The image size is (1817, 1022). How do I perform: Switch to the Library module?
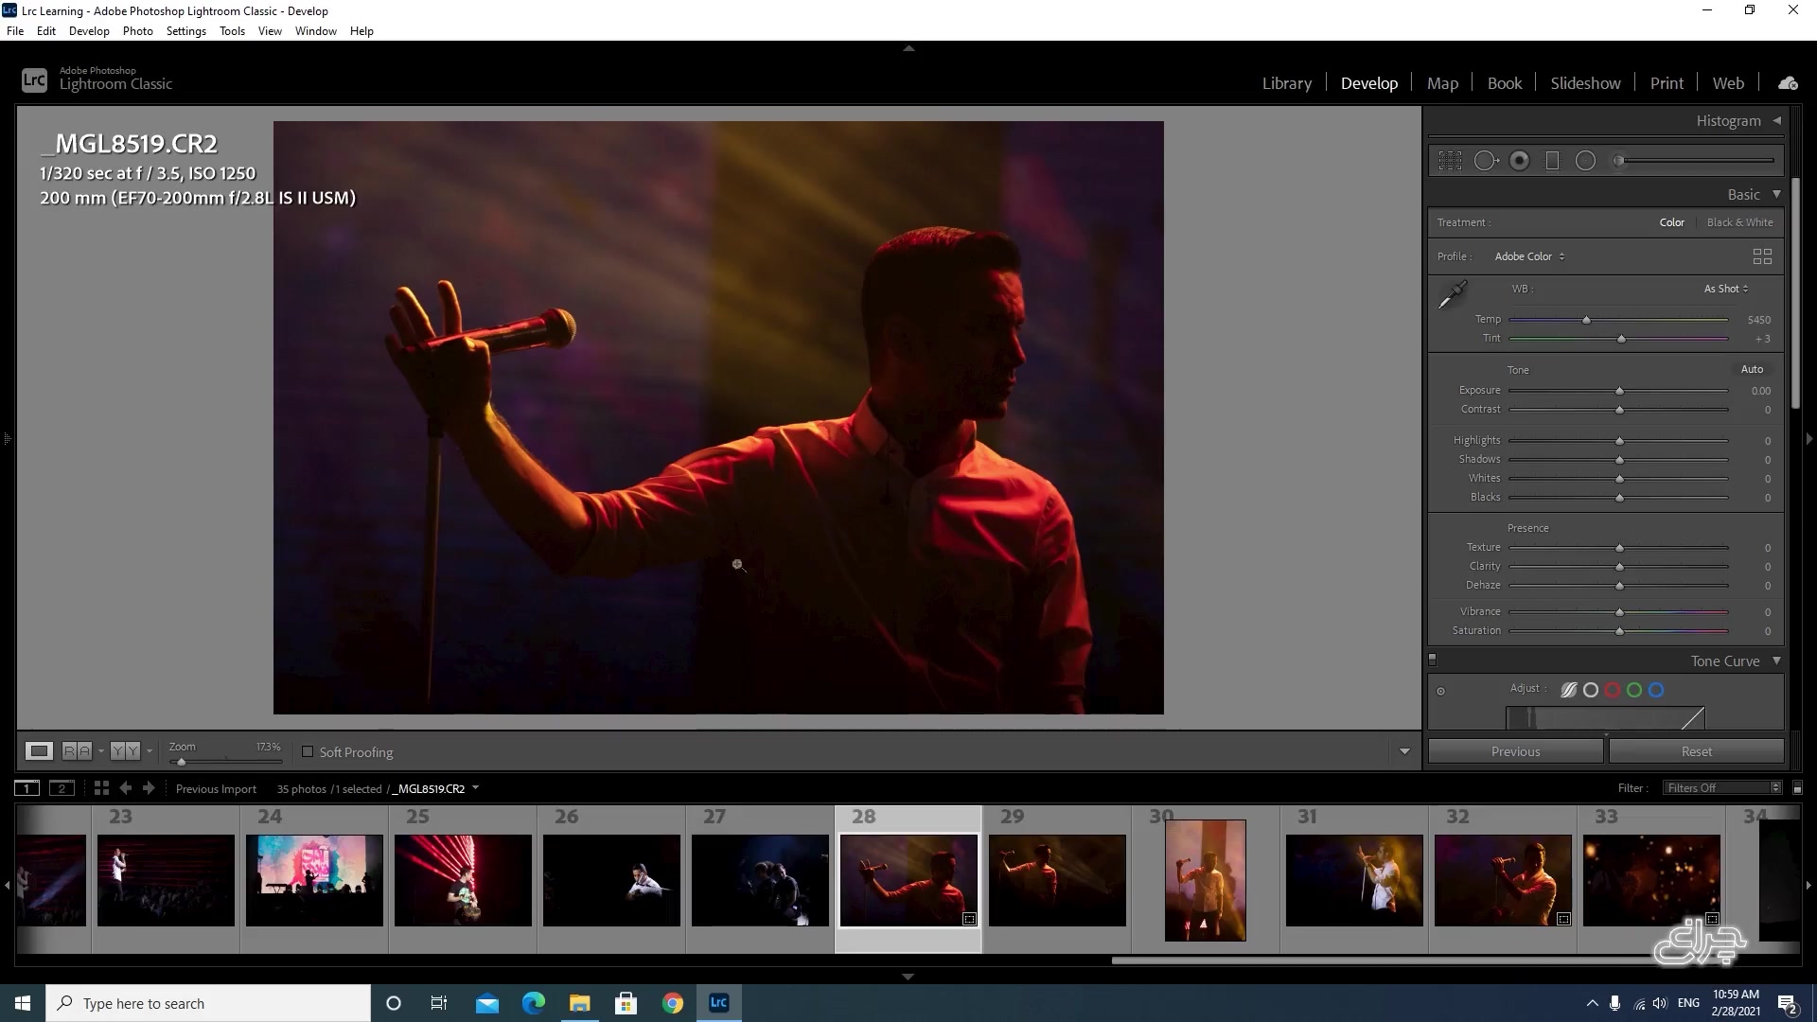1286,83
